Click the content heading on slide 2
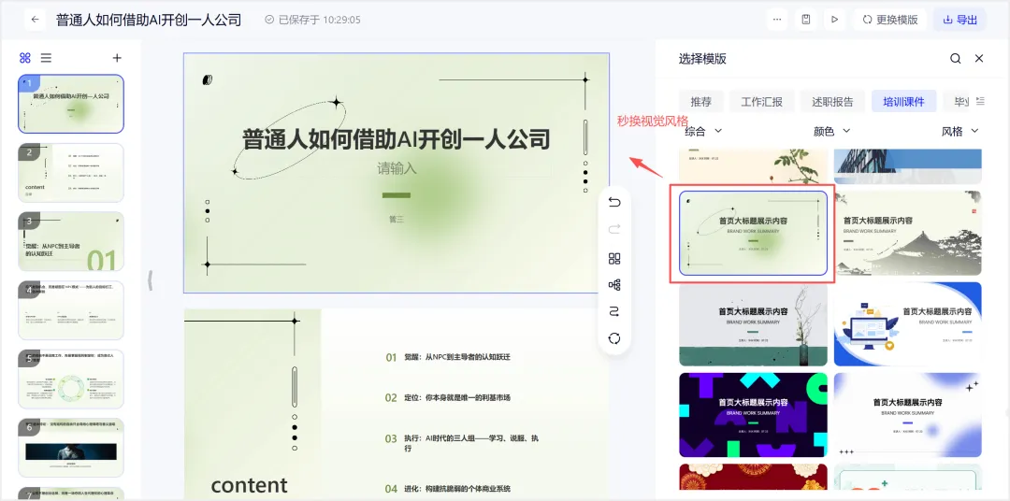1010x501 pixels. tap(250, 485)
